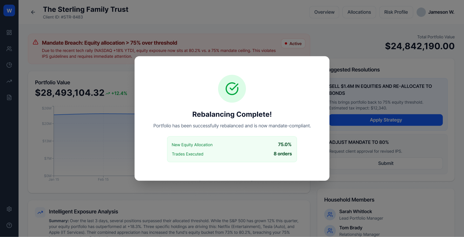This screenshot has height=237, width=464.
Task: Click the Active status badge
Action: (293, 44)
